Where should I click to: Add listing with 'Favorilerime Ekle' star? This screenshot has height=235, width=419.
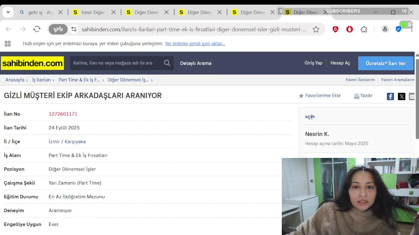click(x=319, y=96)
